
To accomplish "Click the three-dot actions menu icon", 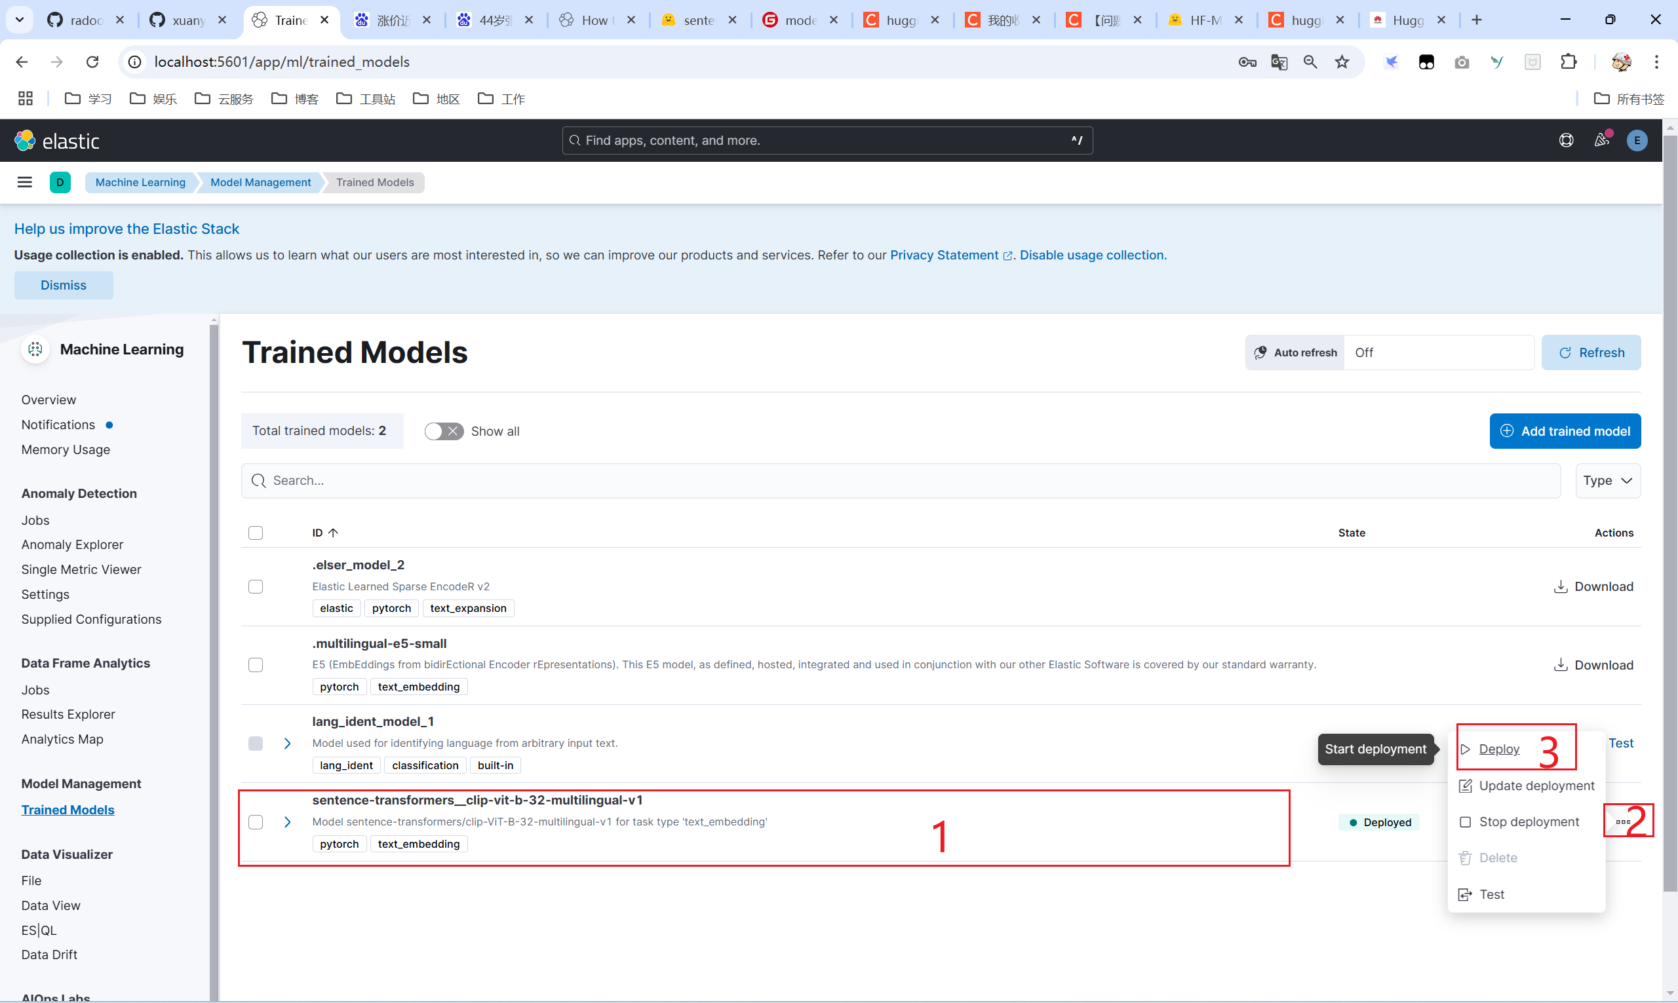I will click(1623, 822).
